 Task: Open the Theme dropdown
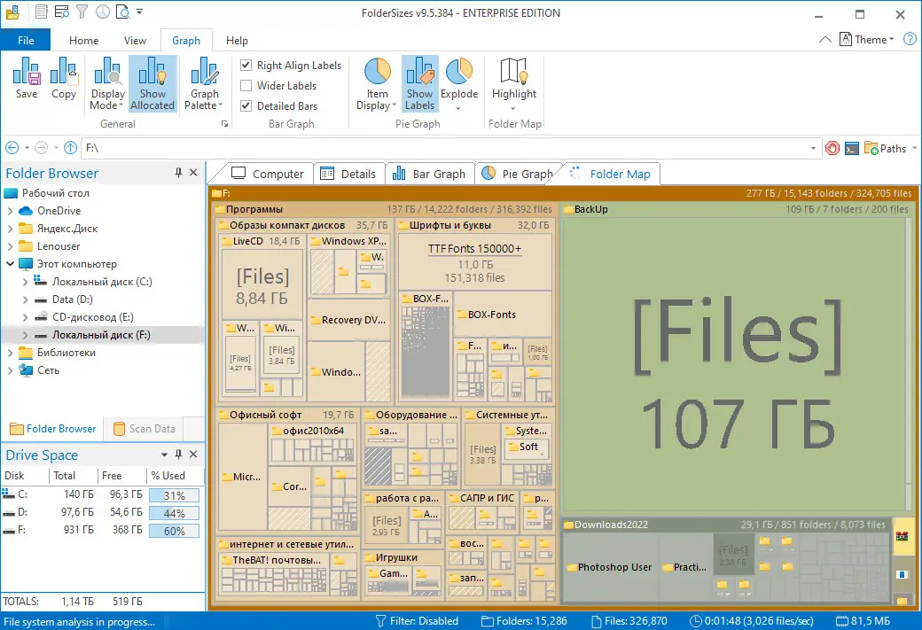pos(867,39)
